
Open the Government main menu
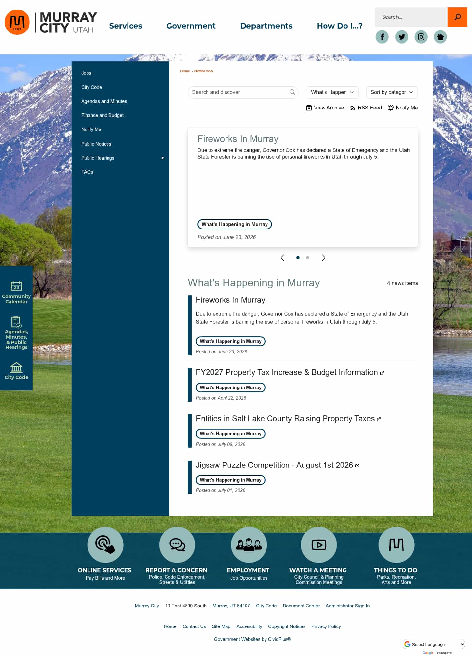pyautogui.click(x=191, y=26)
